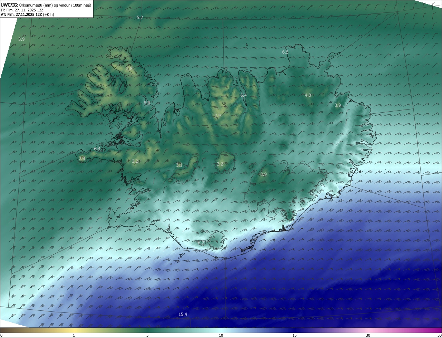Click the 15.4 maximum value label offshore
This screenshot has width=442, height=338.
183,314
